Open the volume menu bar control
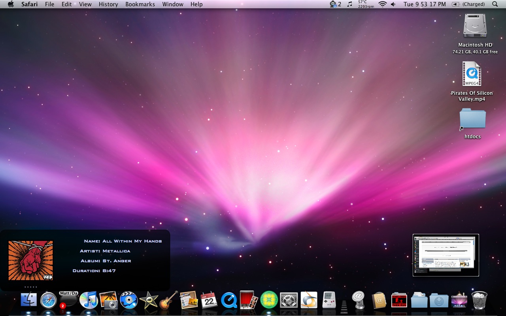The height and width of the screenshot is (316, 506). (x=393, y=4)
